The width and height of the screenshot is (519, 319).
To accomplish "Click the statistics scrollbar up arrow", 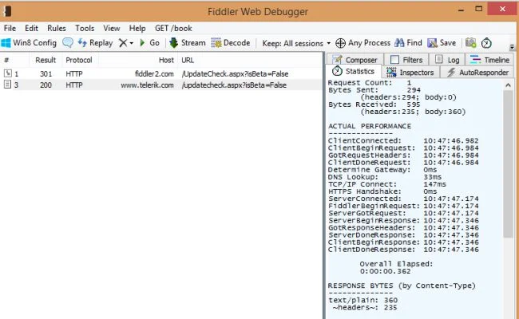I will (508, 85).
